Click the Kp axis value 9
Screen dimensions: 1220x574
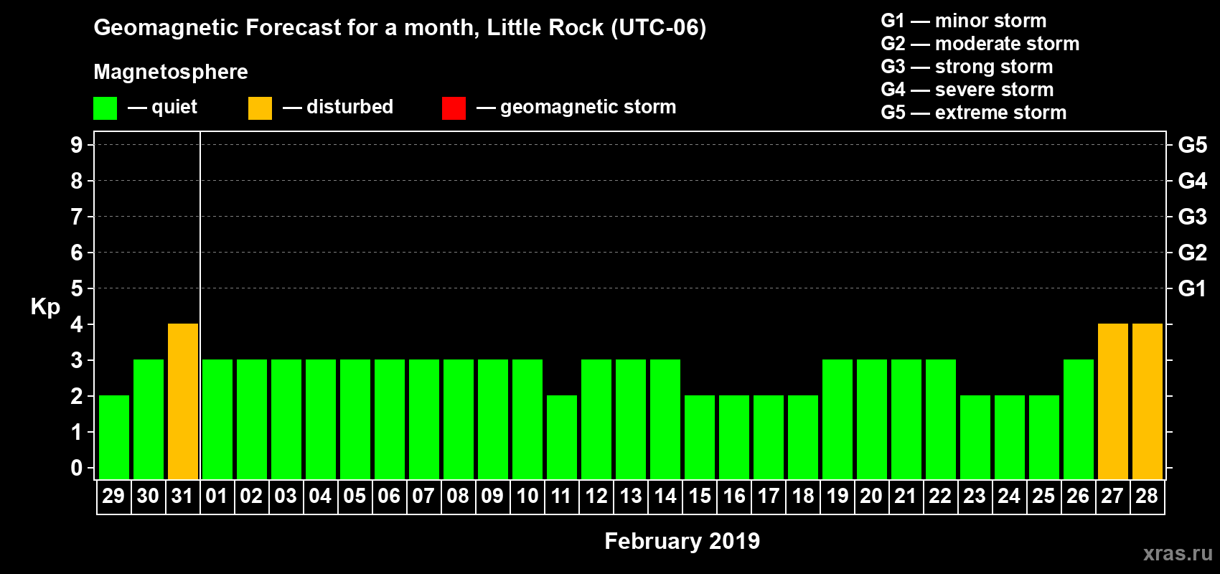tap(77, 145)
